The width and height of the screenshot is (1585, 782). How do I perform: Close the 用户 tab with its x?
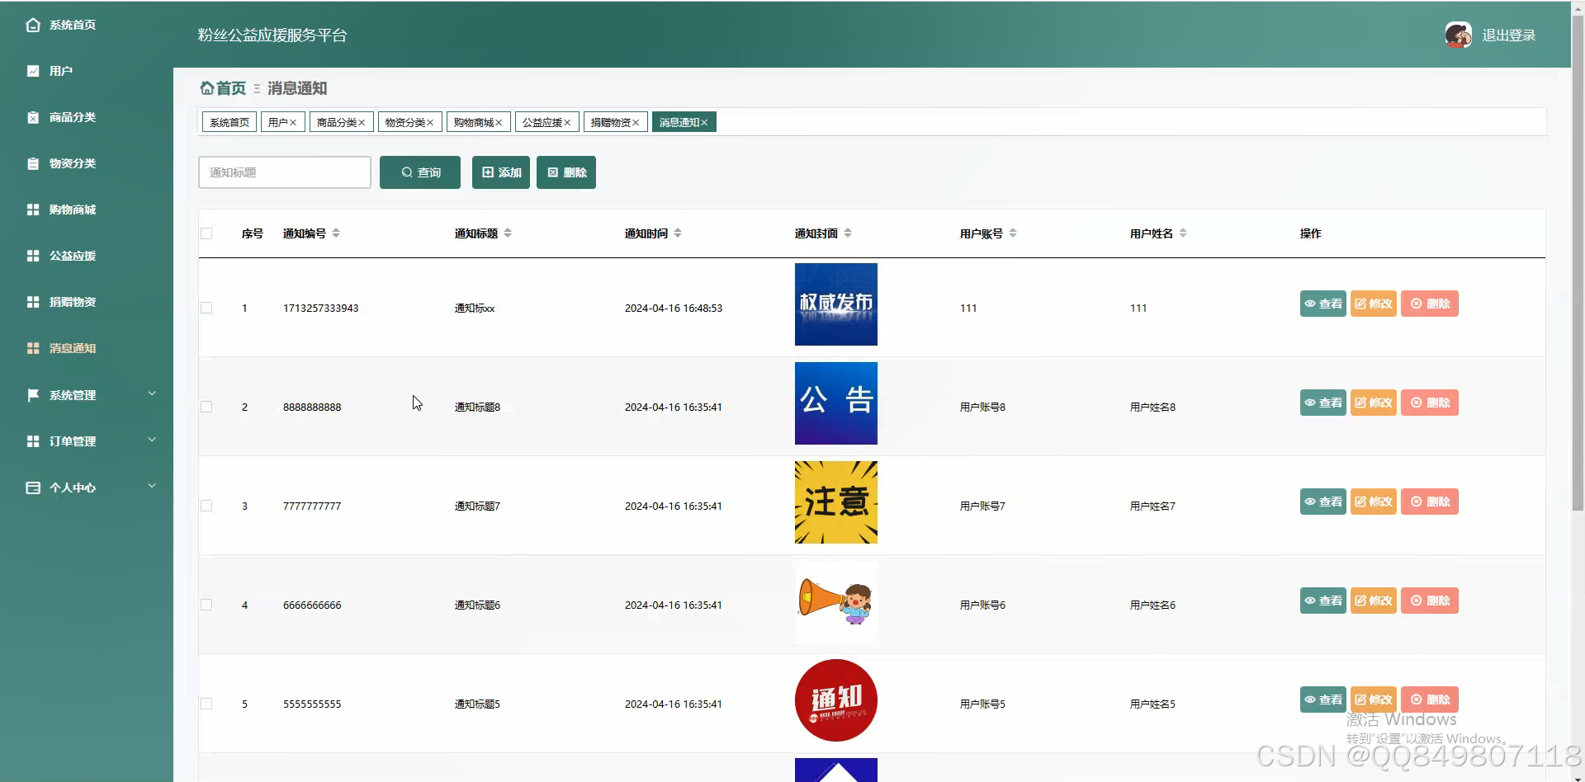pos(293,122)
